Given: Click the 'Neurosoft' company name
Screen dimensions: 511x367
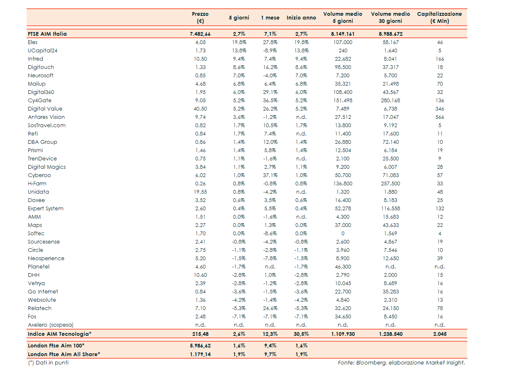Looking at the screenshot, I should coord(41,76).
